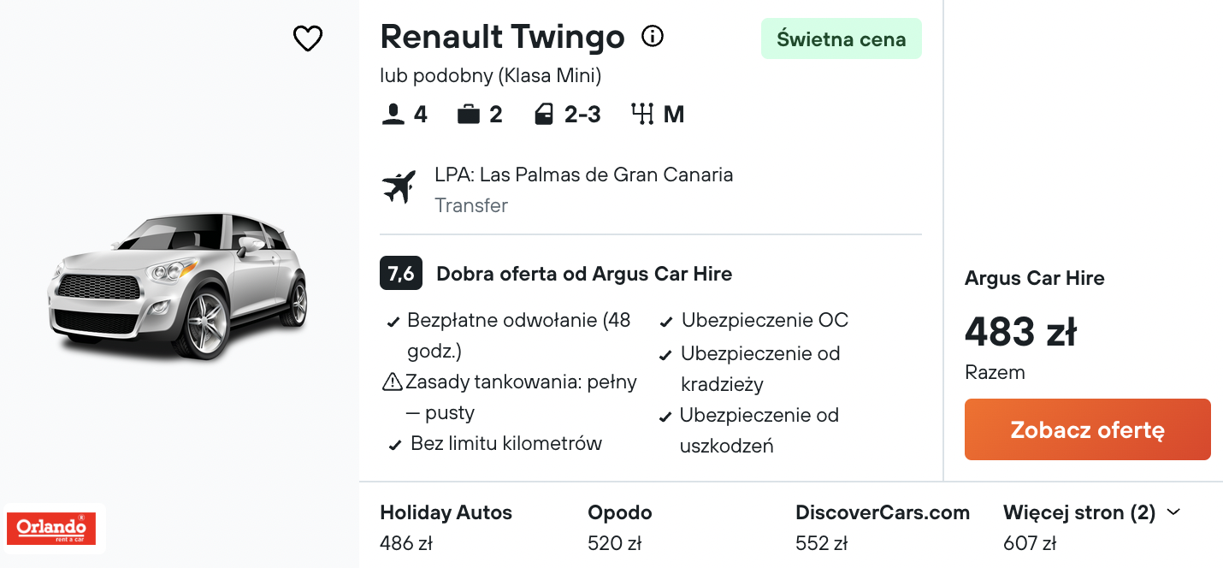Click the passenger seats icon
This screenshot has height=568, width=1223.
pyautogui.click(x=393, y=115)
